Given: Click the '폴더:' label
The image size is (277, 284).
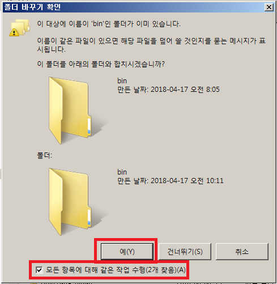Looking at the screenshot, I should click(x=44, y=155).
